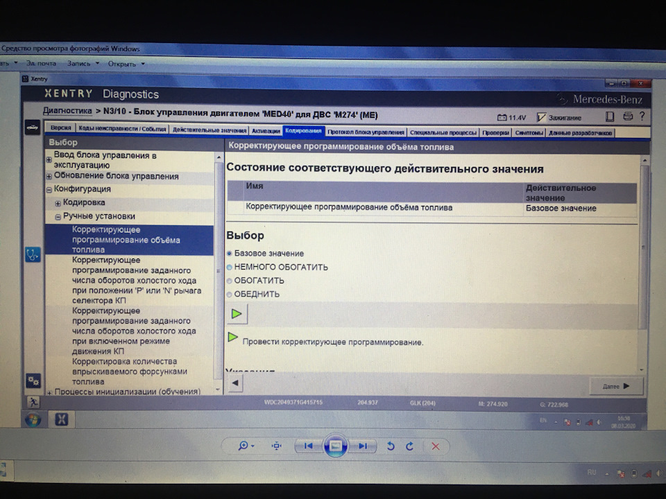This screenshot has width=666, height=499.
Task: Click Базовое значение cell in value table
Action: click(x=561, y=209)
